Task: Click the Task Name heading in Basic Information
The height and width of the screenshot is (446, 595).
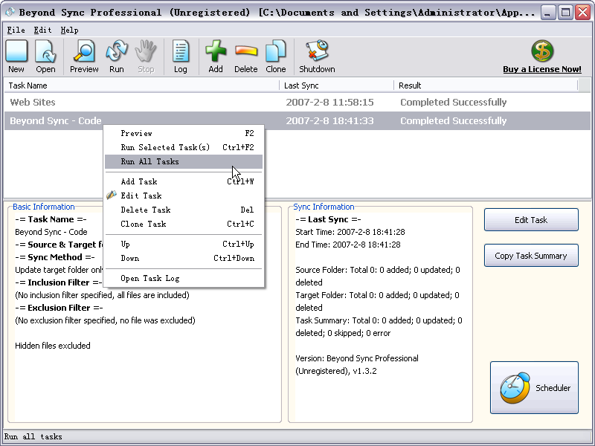Action: (x=51, y=219)
